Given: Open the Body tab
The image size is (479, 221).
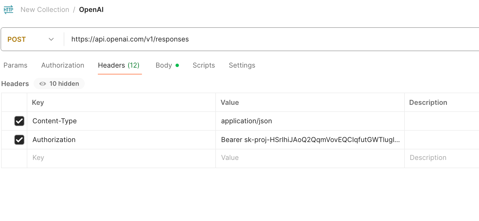Looking at the screenshot, I should (167, 65).
